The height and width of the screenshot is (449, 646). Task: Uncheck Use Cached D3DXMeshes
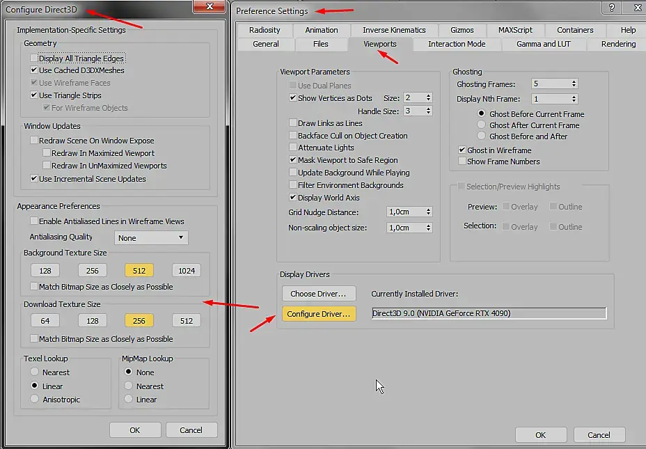(x=34, y=70)
